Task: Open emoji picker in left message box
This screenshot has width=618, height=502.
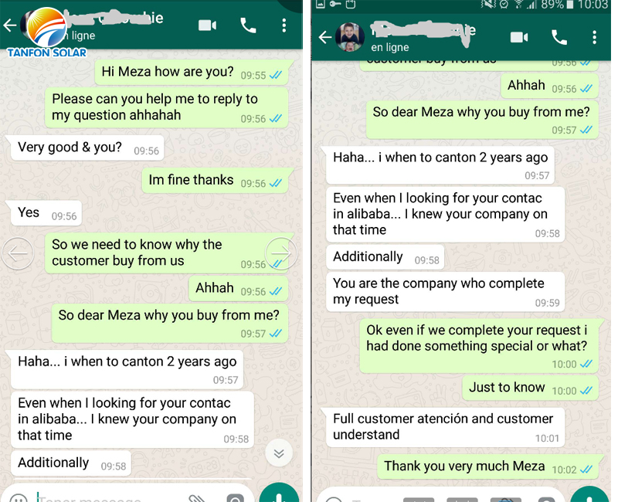Action: point(18,498)
